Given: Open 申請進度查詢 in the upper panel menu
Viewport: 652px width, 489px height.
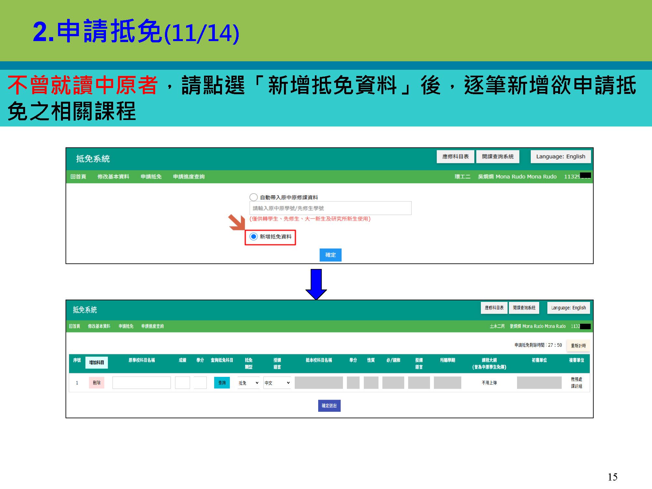Looking at the screenshot, I should (189, 177).
